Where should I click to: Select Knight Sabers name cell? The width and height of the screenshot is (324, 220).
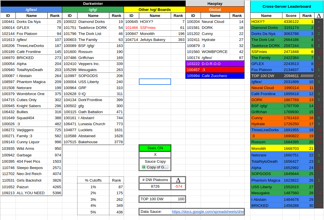point(32,106)
